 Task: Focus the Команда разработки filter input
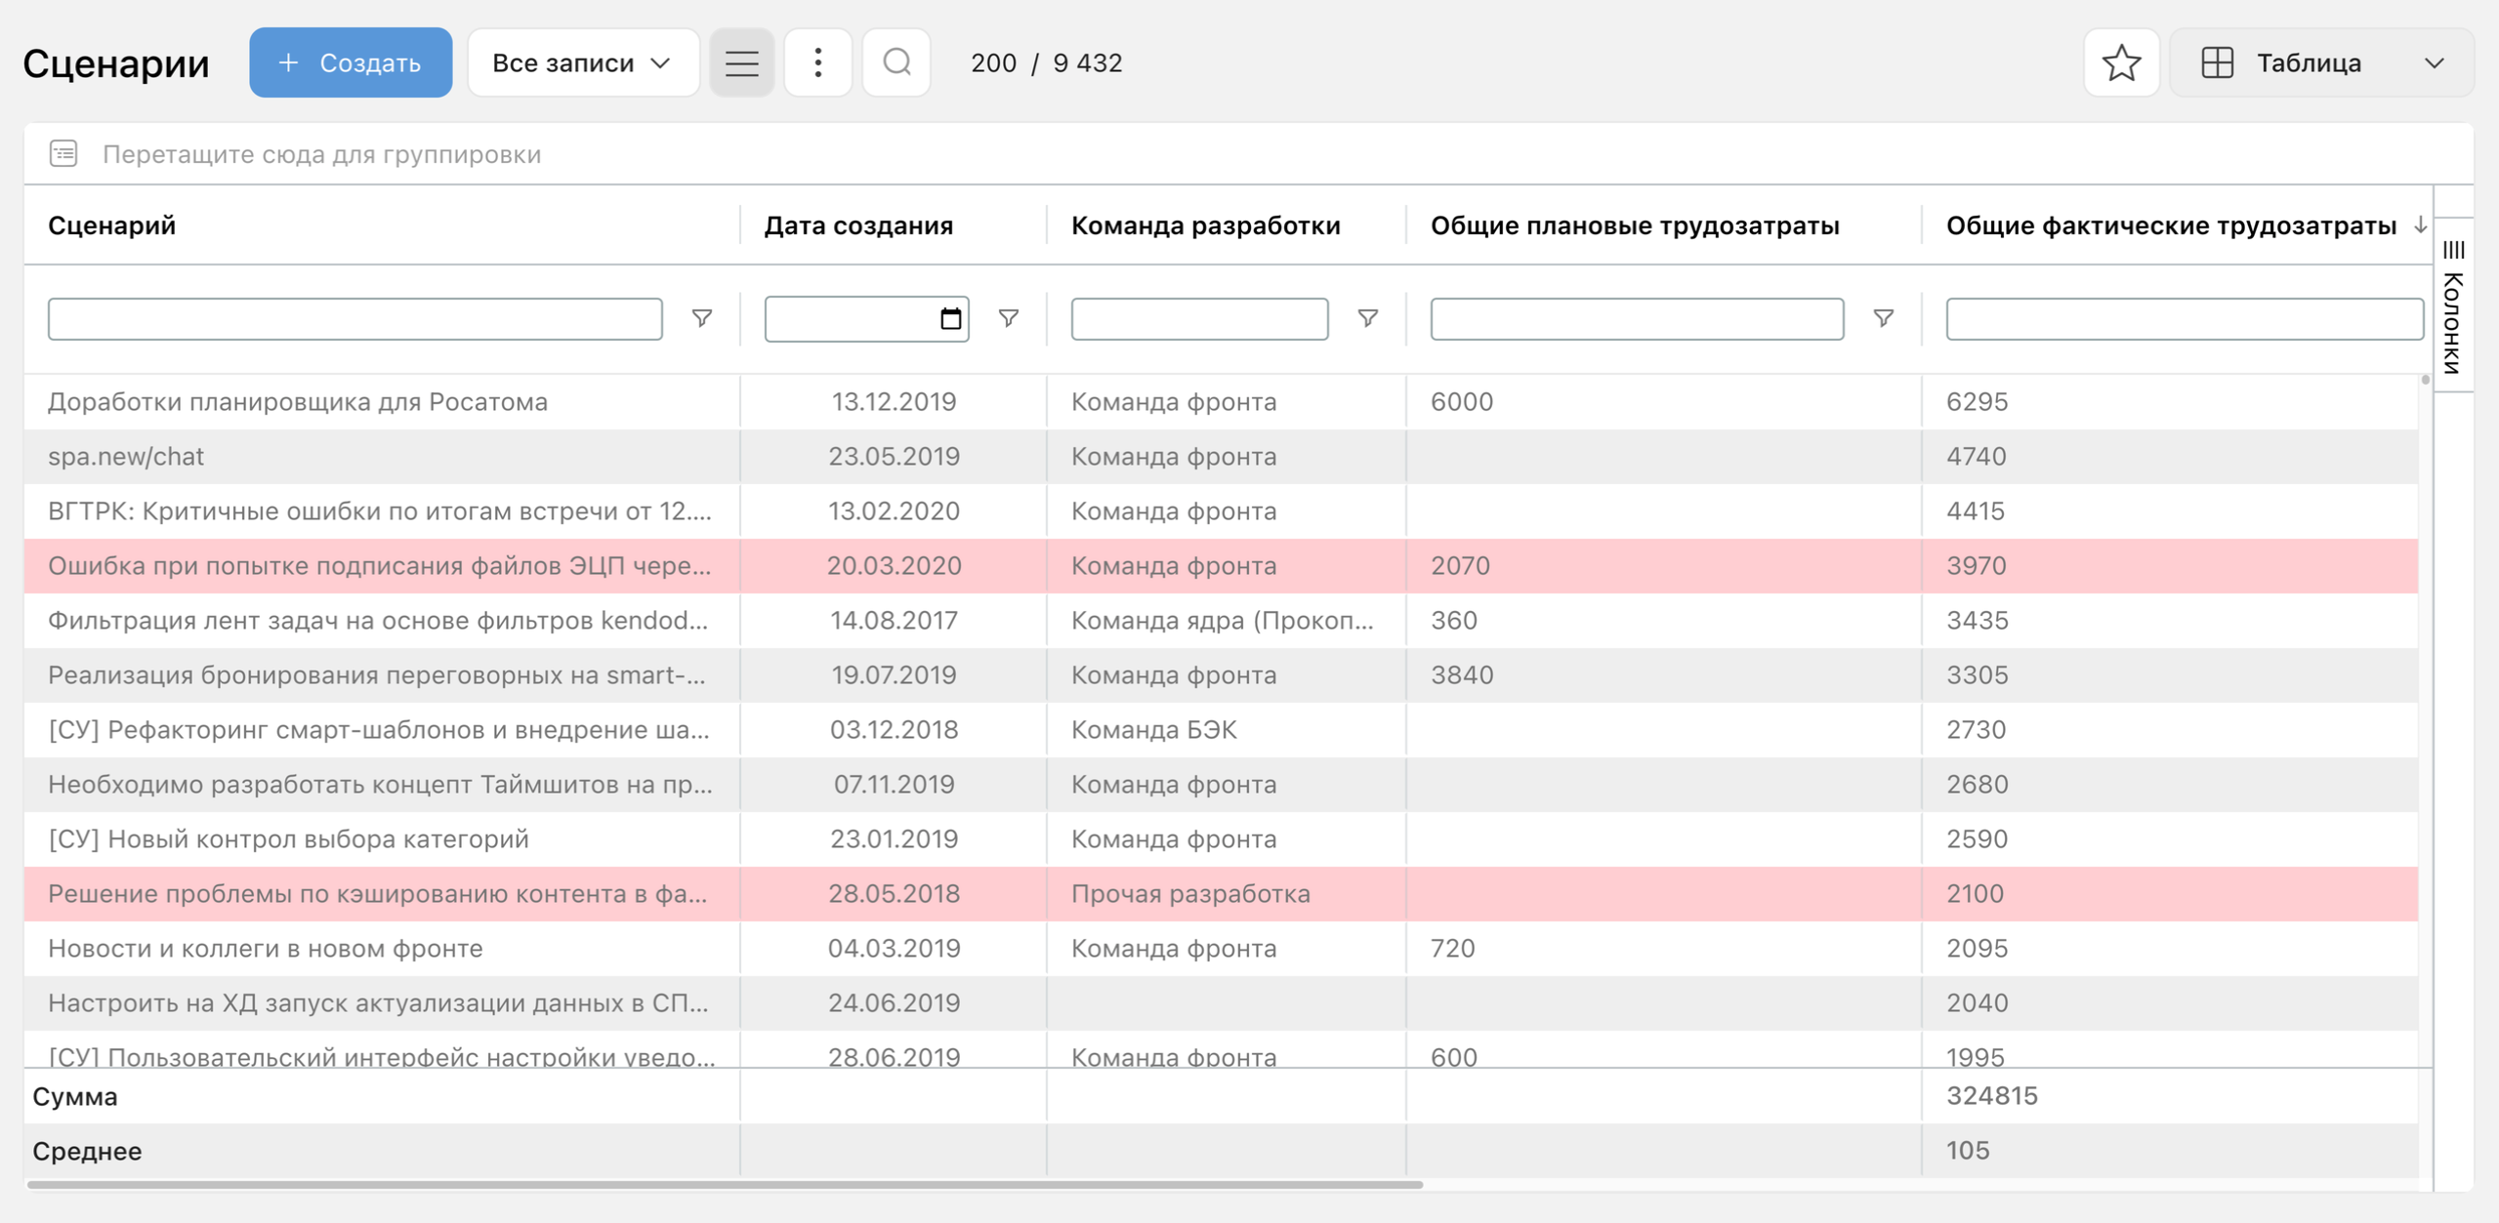pos(1199,318)
